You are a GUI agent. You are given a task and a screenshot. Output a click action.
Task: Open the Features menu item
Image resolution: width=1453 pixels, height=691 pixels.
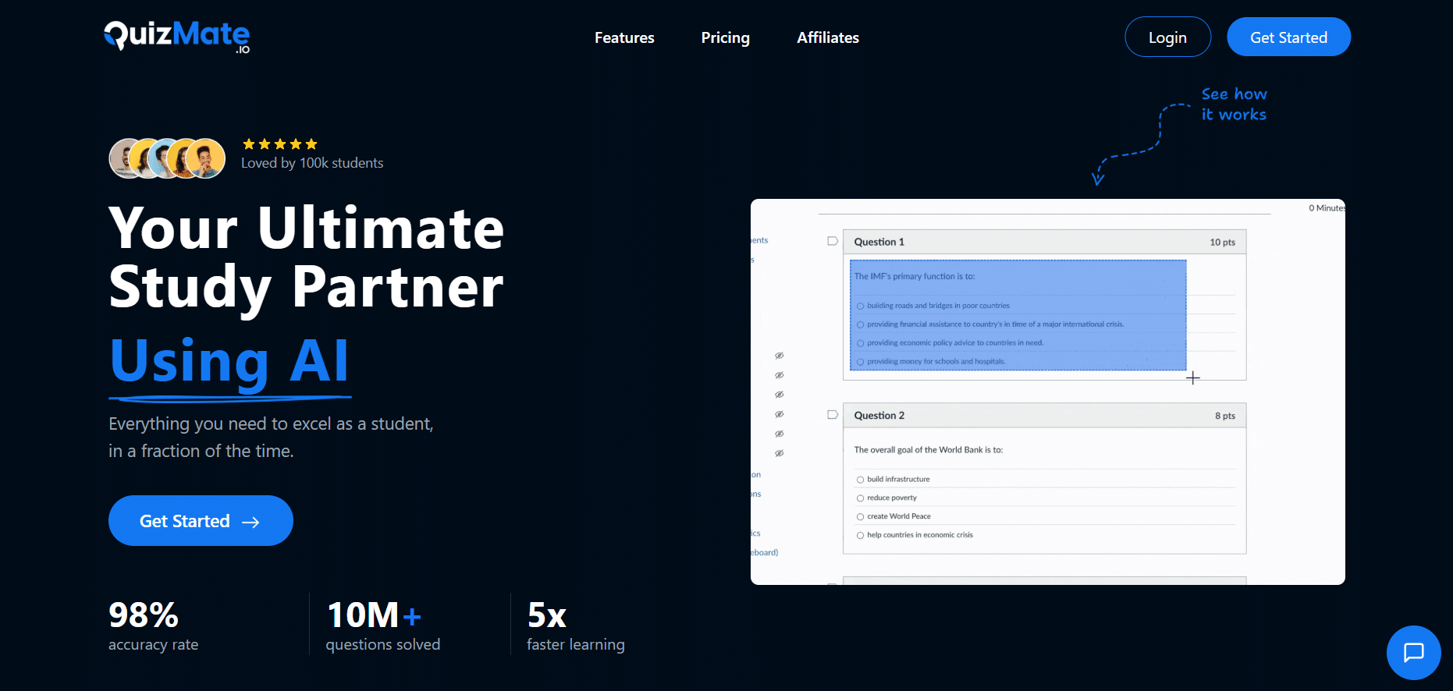(x=624, y=37)
